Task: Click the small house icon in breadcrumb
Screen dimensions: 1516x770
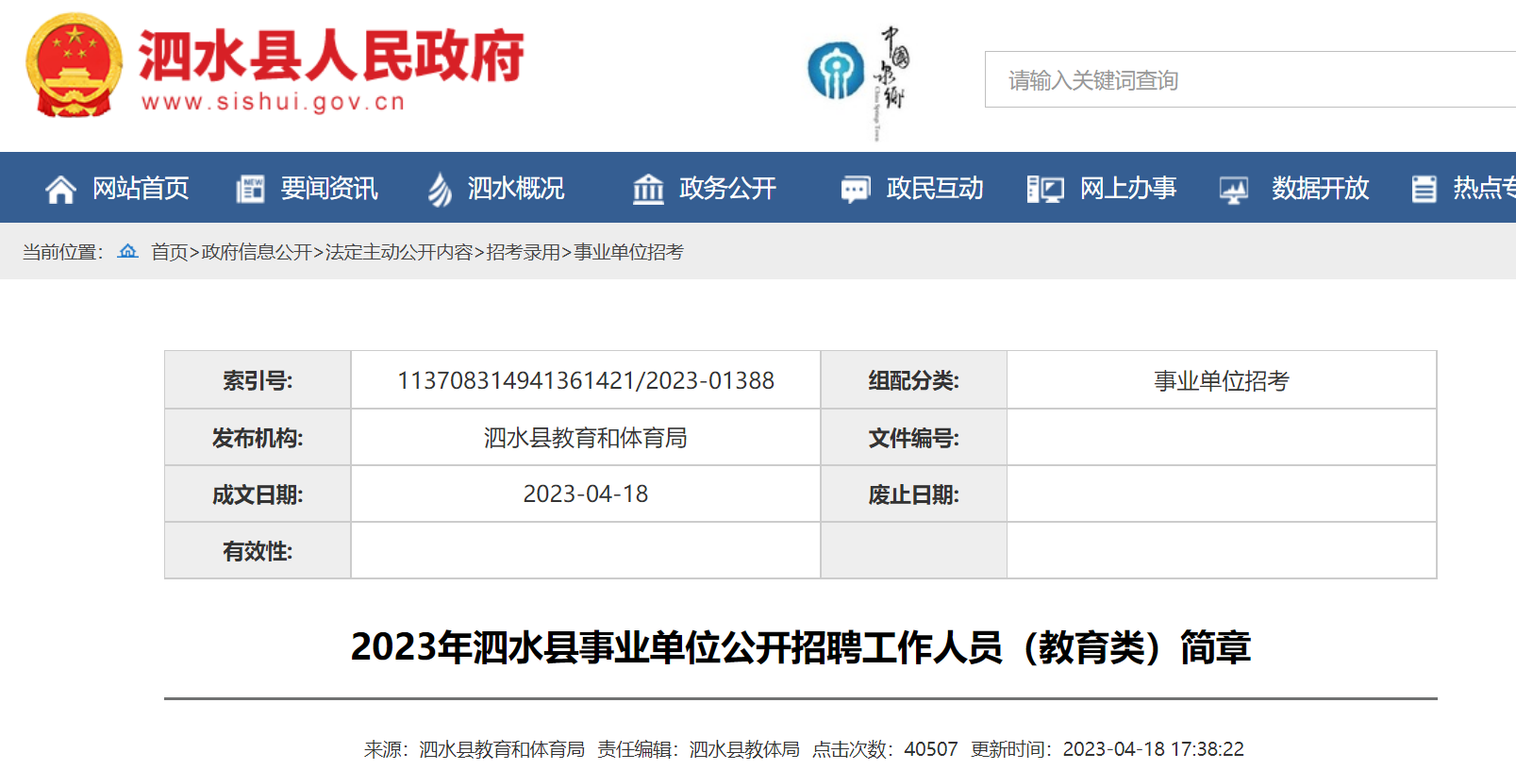Action: point(127,251)
